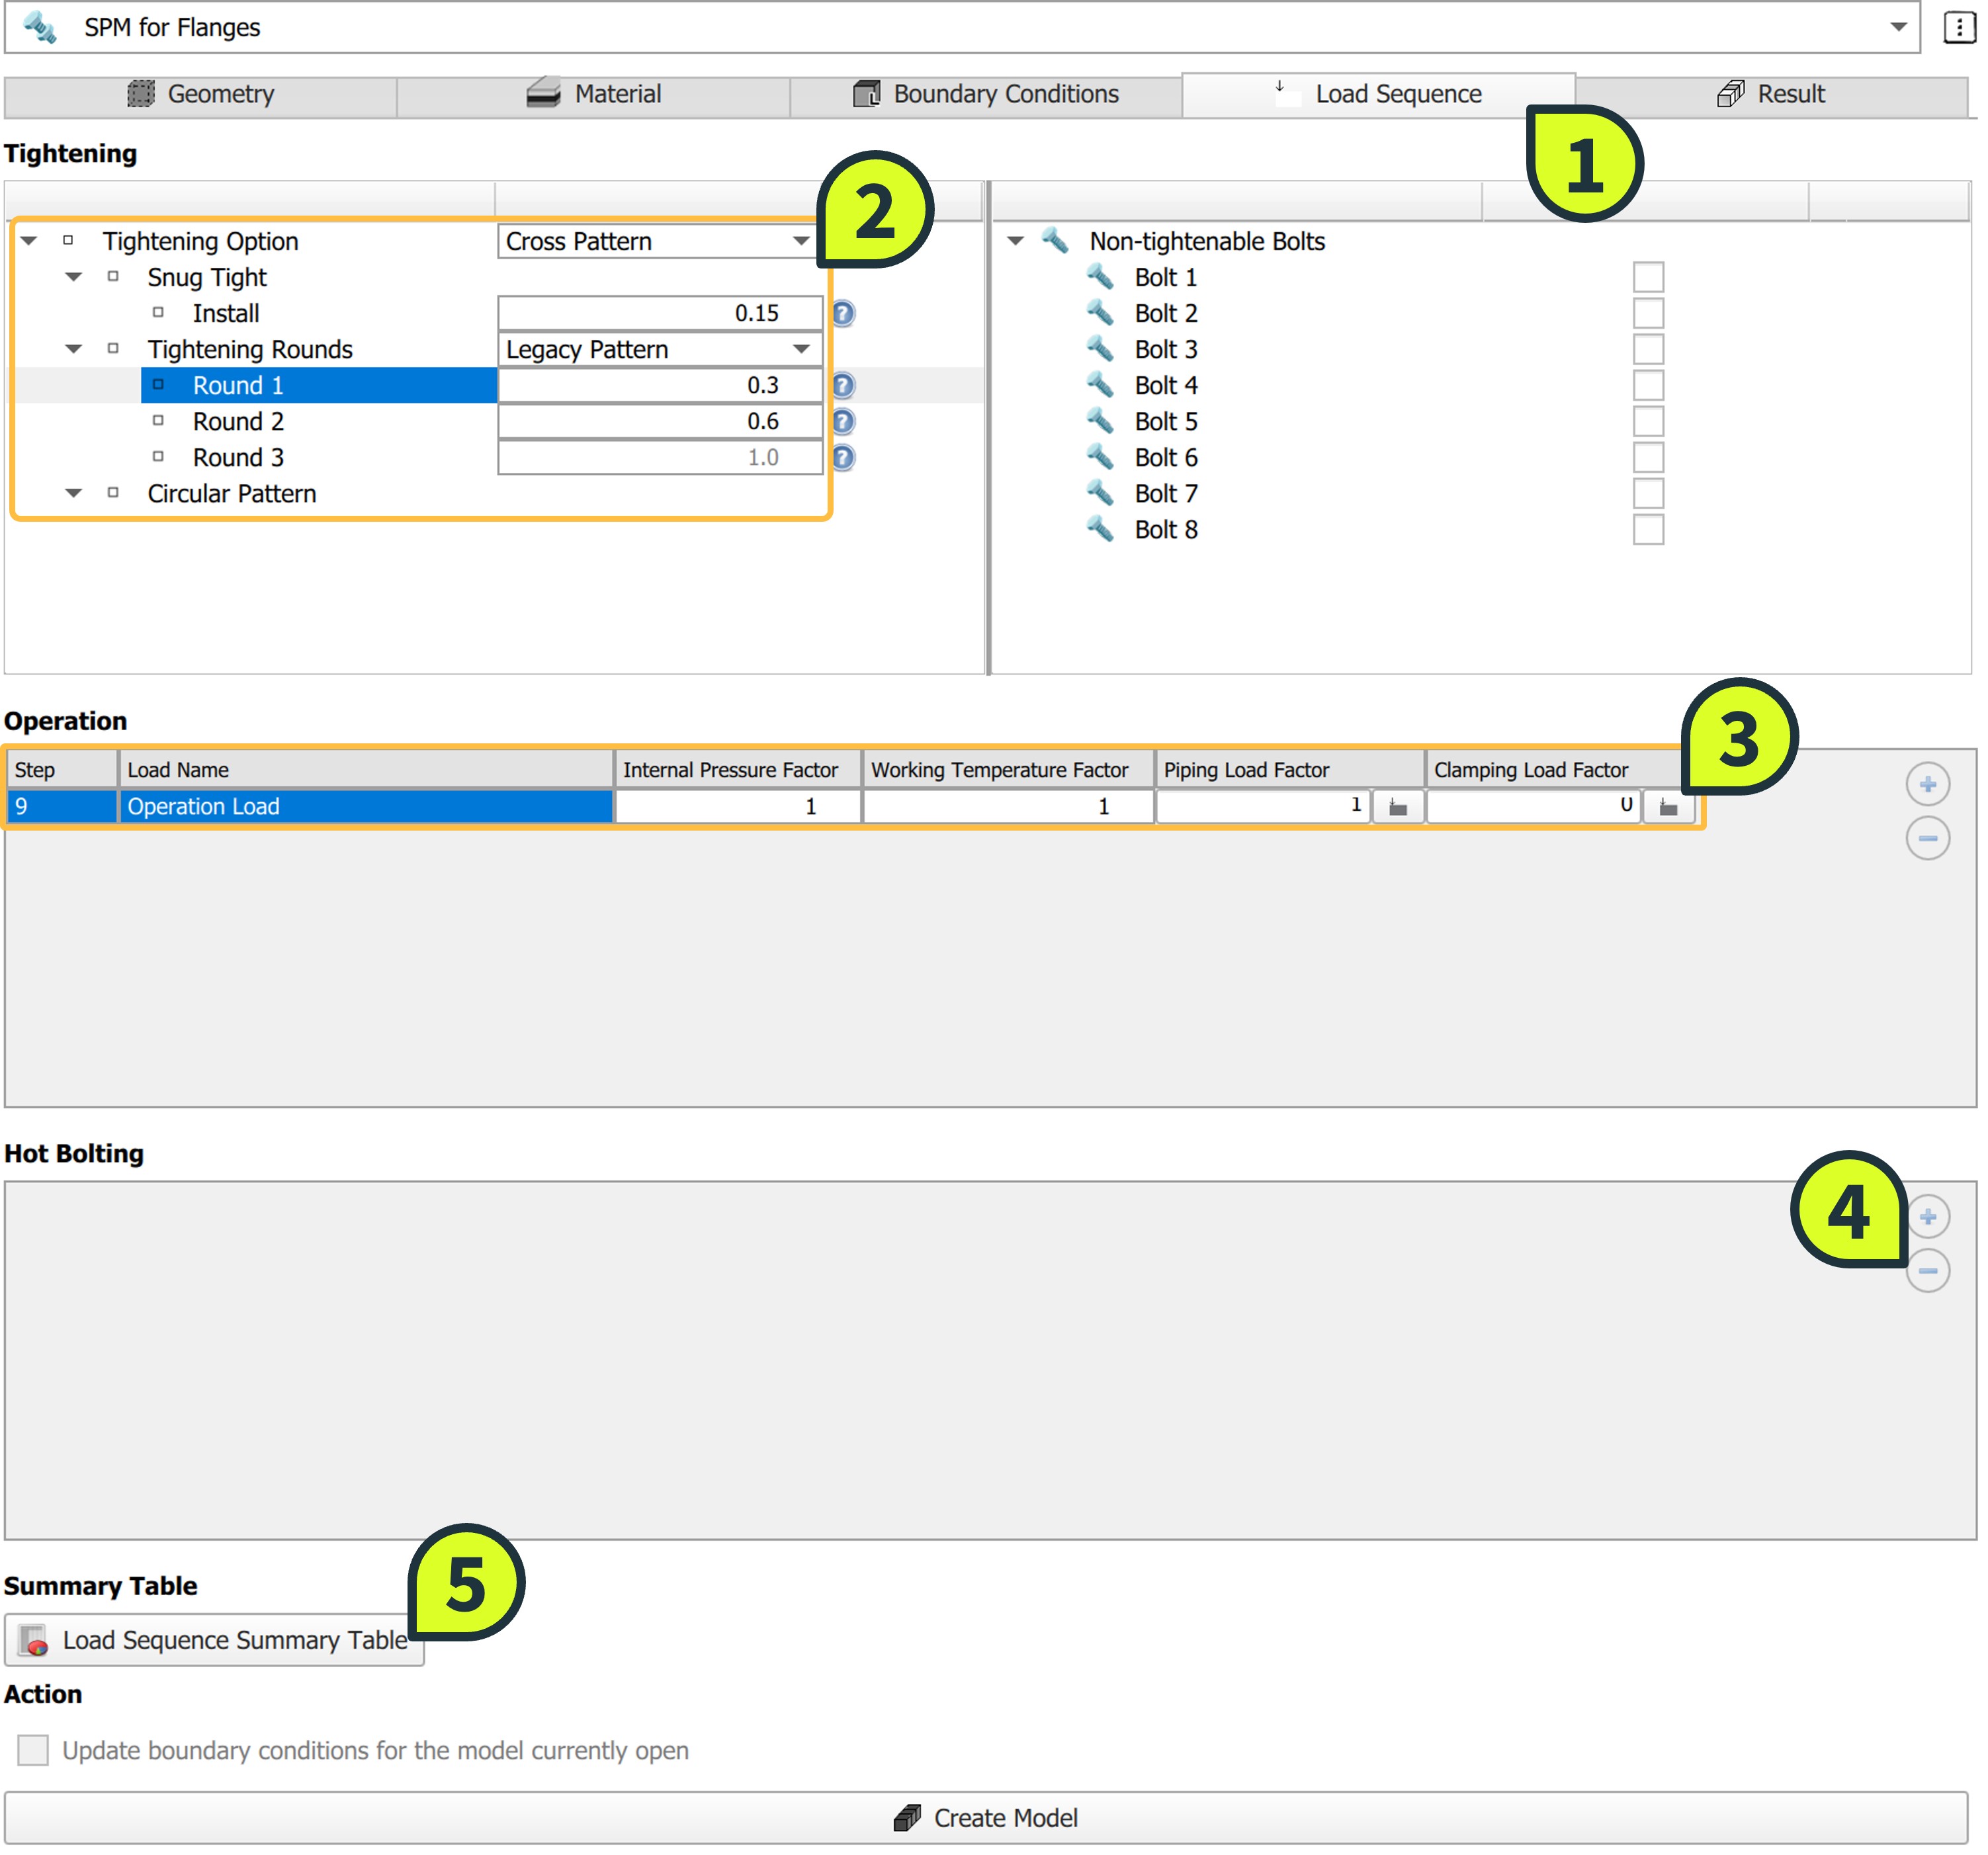Collapse the Non-tightenable Bolts tree

coord(1015,241)
